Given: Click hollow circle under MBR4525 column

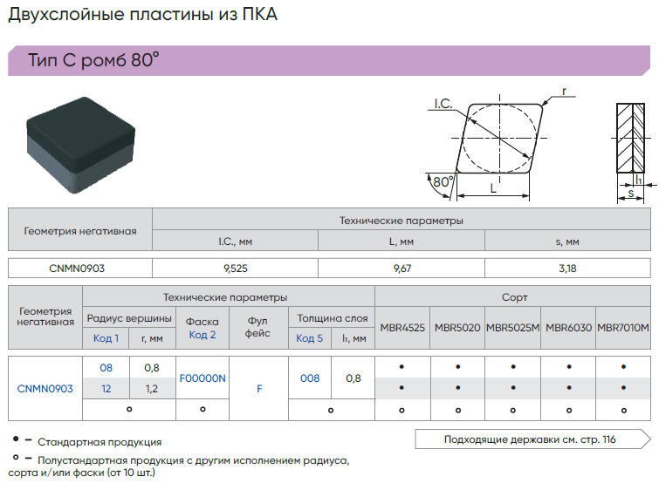Looking at the screenshot, I should [x=402, y=411].
